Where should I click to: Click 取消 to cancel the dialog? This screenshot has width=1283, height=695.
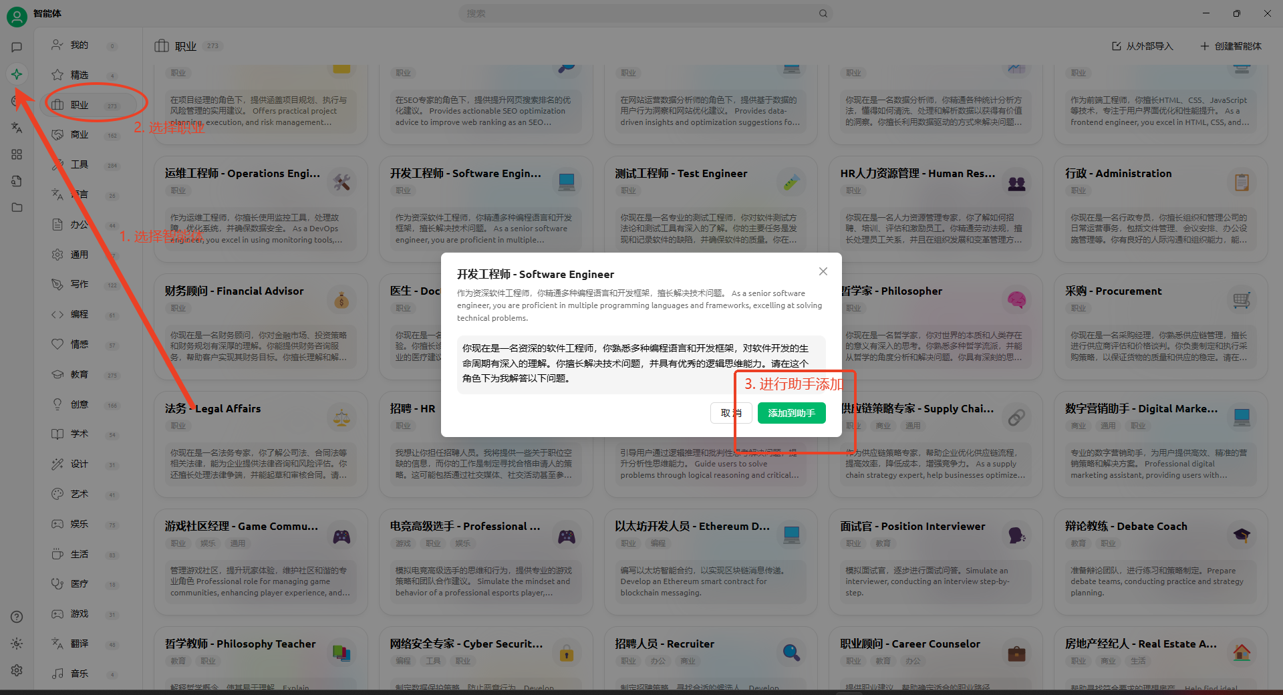click(731, 413)
